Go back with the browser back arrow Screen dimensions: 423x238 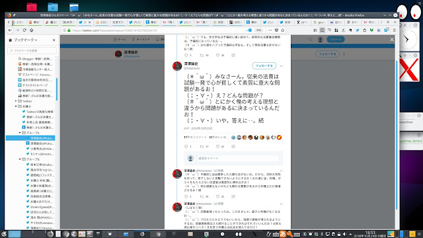11,30
